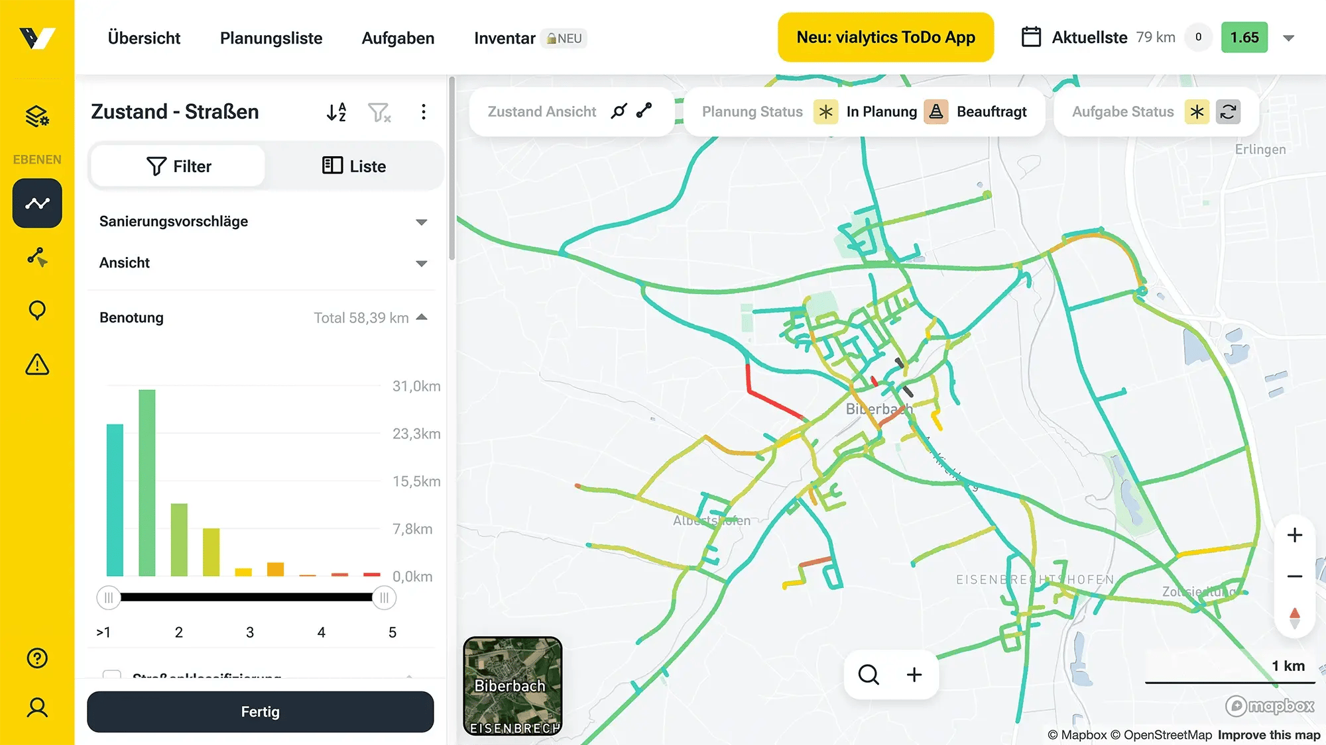The image size is (1326, 745).
Task: Click the teal first bar in the chart
Action: (115, 500)
